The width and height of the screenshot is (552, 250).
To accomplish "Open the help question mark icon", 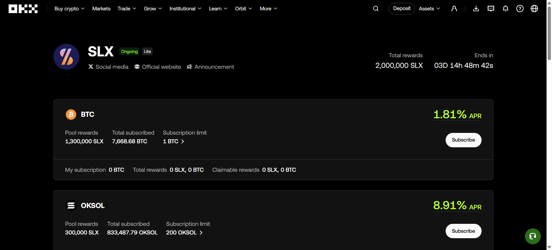I will click(520, 9).
